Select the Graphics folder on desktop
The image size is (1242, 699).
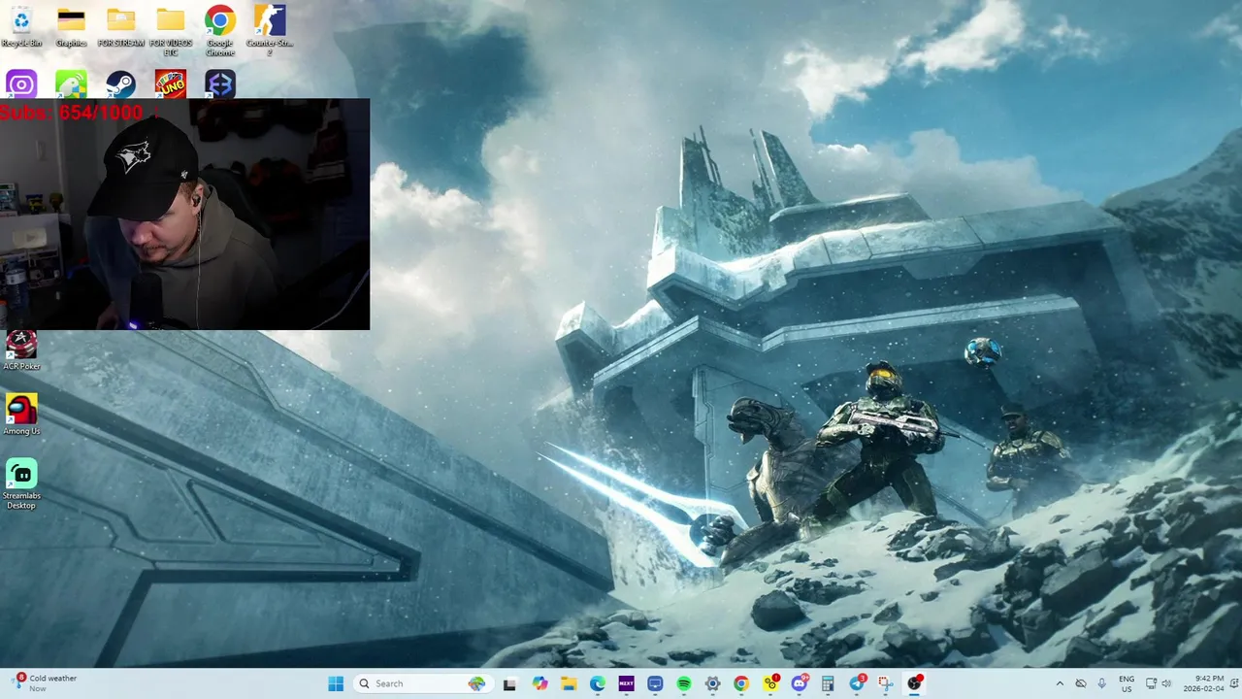(71, 26)
